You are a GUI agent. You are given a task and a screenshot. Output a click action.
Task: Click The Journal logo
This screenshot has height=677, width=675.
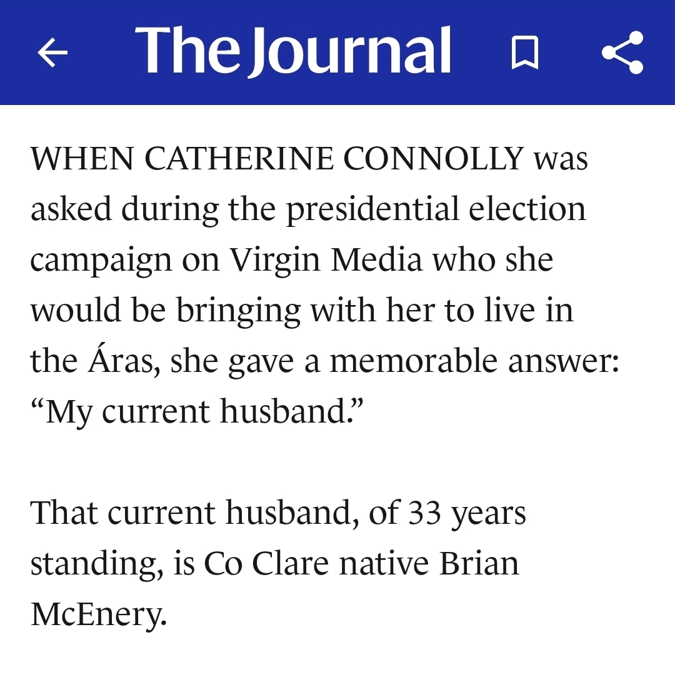[293, 51]
